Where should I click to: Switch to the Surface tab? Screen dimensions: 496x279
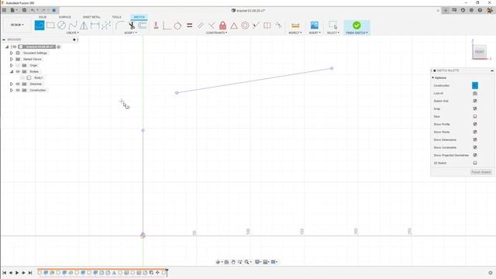tap(65, 17)
